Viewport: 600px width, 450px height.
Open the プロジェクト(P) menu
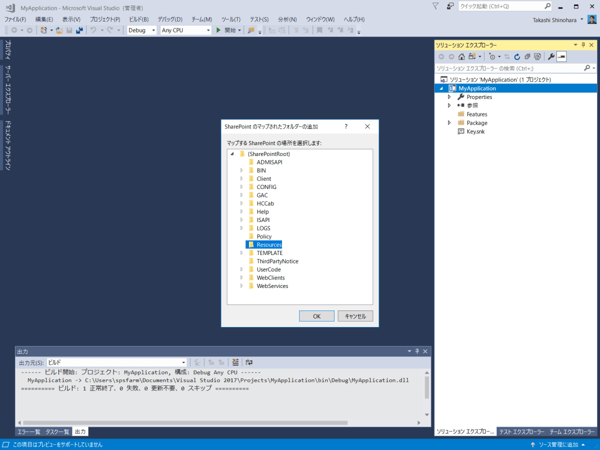pyautogui.click(x=105, y=19)
